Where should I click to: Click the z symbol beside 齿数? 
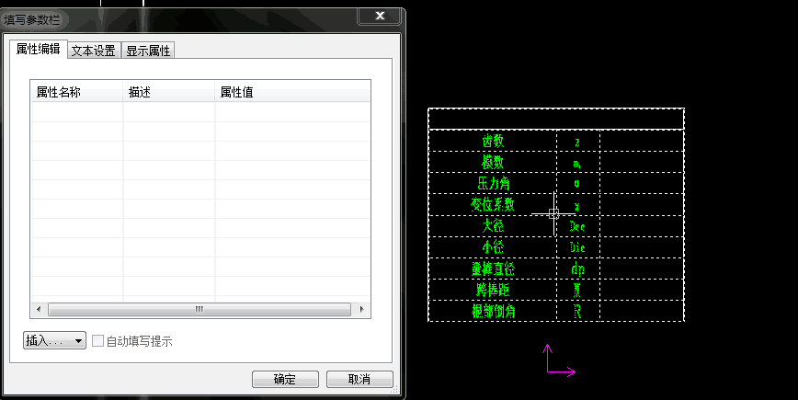point(577,142)
